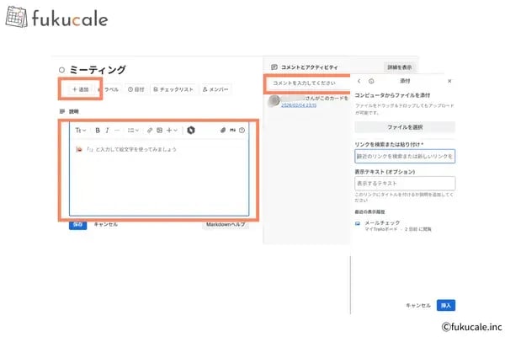Image resolution: width=505 pixels, height=337 pixels.
Task: Click the Atlassian Intelligence hexagon icon
Action: coord(191,131)
